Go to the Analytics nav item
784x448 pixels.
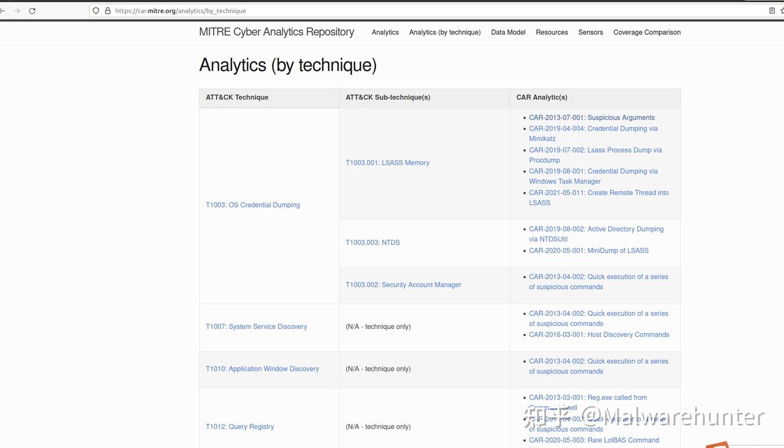[385, 32]
